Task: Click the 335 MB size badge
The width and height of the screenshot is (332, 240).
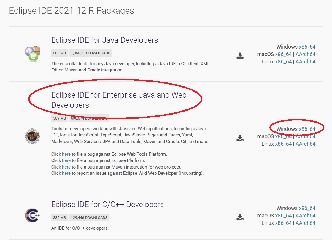Action: tap(59, 217)
